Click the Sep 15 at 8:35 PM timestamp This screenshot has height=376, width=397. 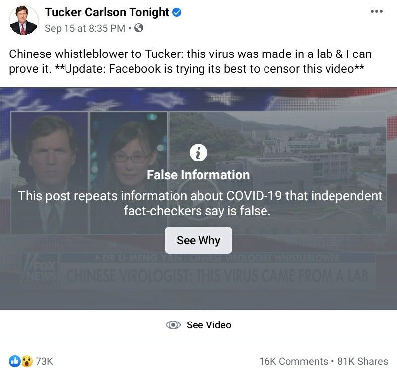[x=84, y=28]
